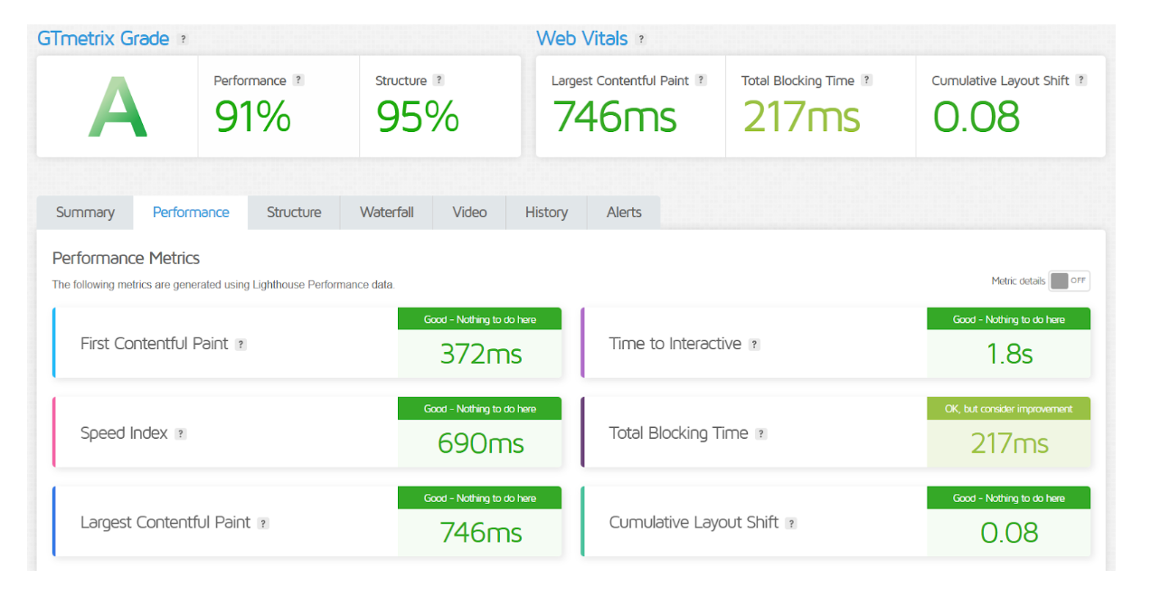This screenshot has height=597, width=1170.
Task: Click the Lighthouse Performance data description text
Action: [223, 285]
